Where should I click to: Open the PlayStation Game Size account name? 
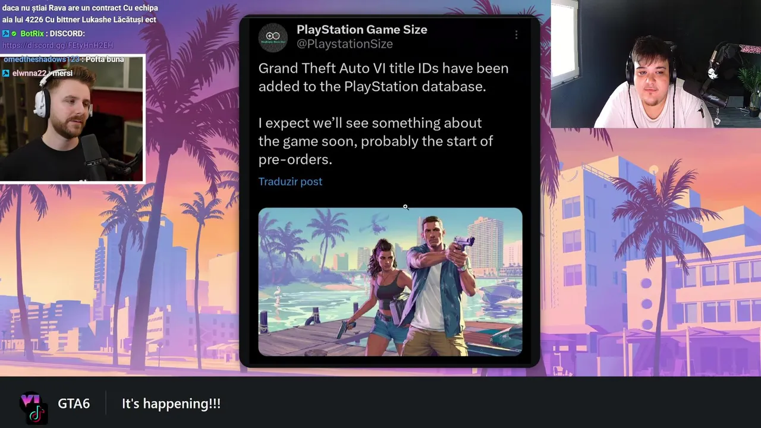[x=361, y=29]
